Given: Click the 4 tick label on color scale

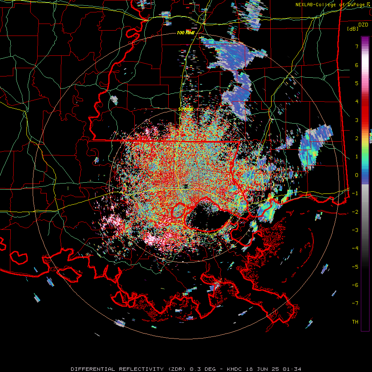Looking at the screenshot, I should tap(357, 102).
